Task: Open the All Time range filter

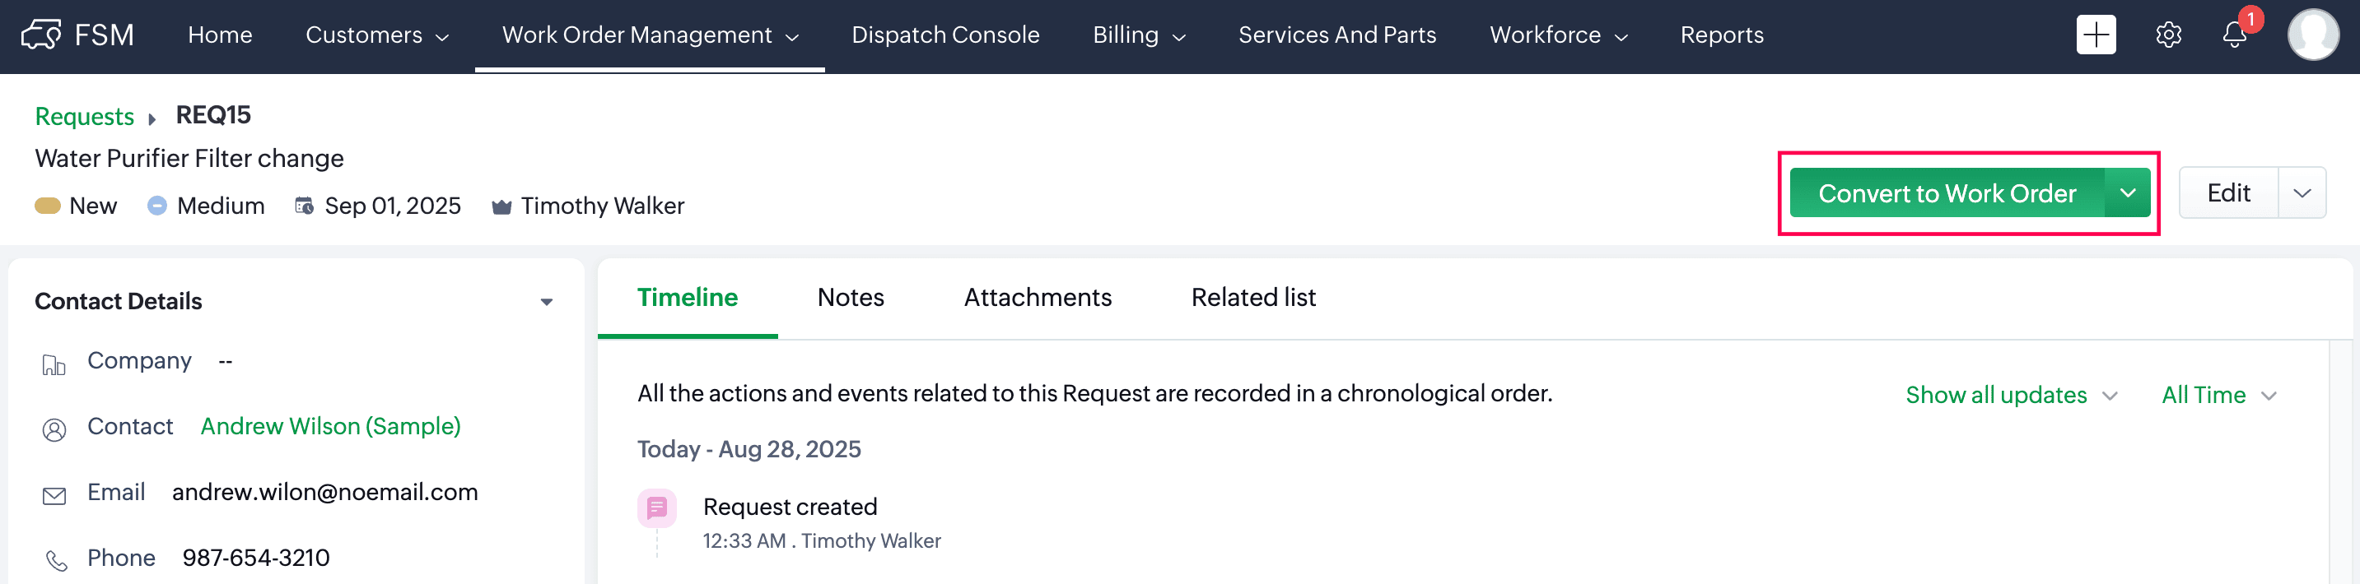Action: click(x=2218, y=396)
